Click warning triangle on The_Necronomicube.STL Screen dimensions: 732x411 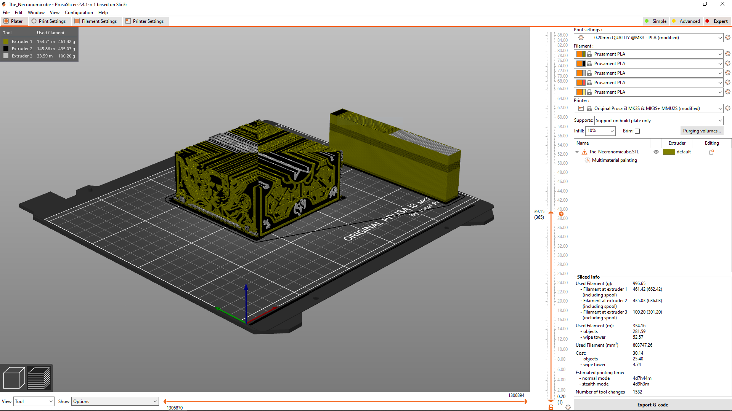(584, 152)
